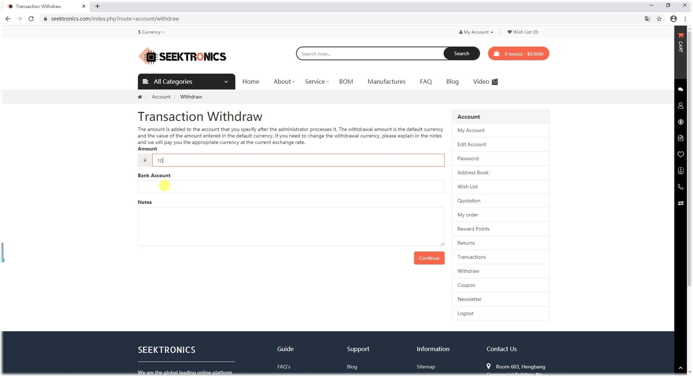This screenshot has width=693, height=376.
Task: Close the Transaction Withdraw tab
Action: (x=83, y=6)
